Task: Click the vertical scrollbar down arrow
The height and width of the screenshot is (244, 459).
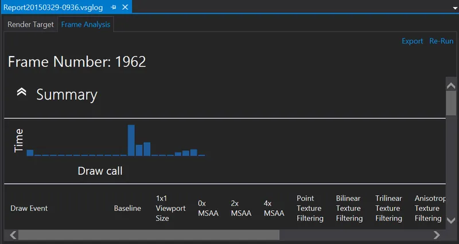Action: 451,221
